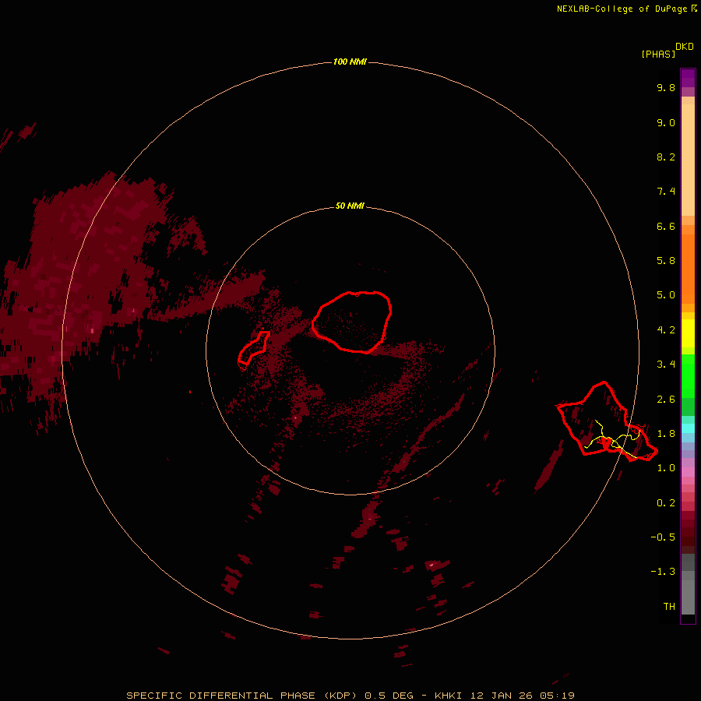Select the 9.8 value on the color scale
701x701 pixels.
click(666, 87)
